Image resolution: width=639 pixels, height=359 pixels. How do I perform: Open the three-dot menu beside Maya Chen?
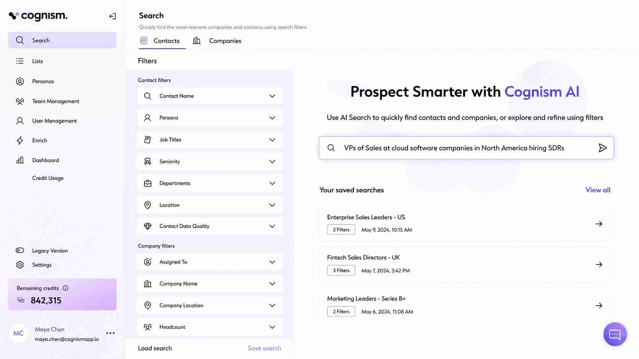[x=110, y=333]
